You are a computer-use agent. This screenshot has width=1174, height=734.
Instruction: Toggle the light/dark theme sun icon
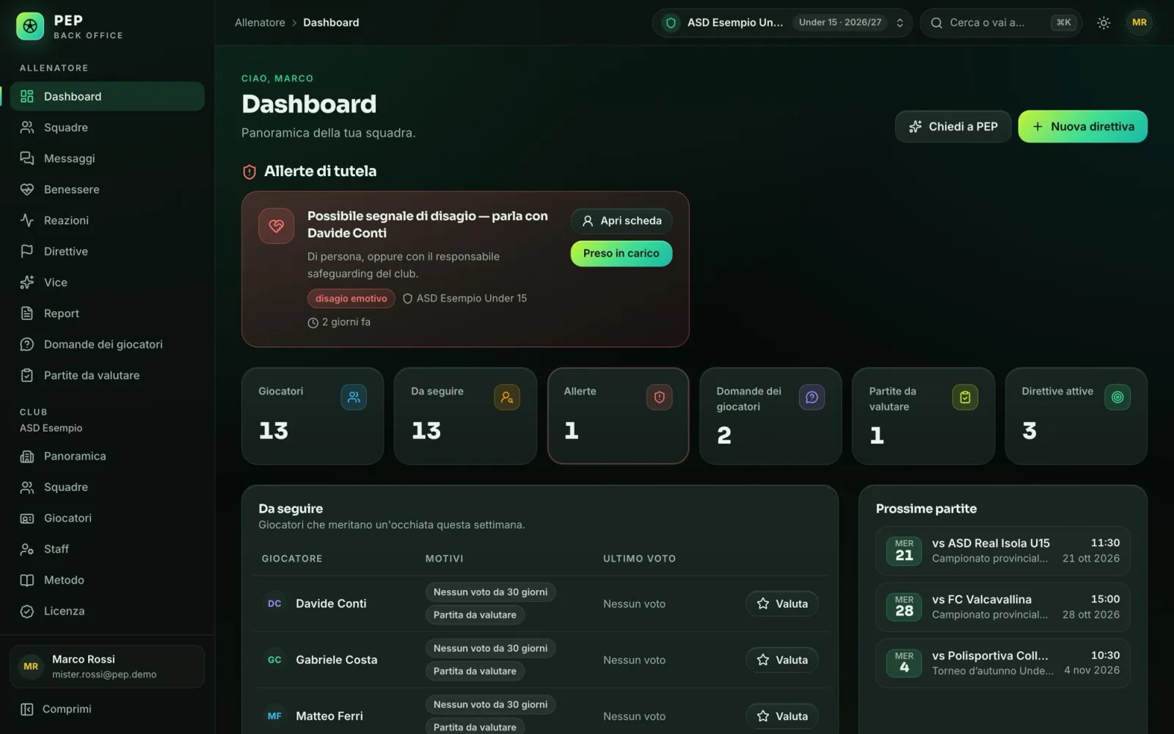tap(1104, 23)
